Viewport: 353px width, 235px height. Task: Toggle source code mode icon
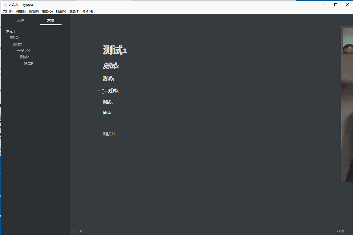click(82, 231)
